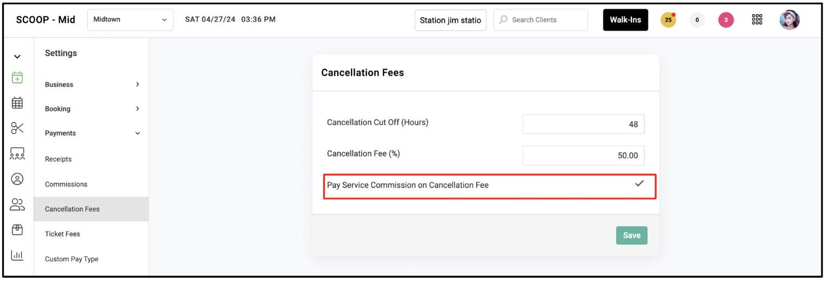The width and height of the screenshot is (828, 282).
Task: Click the Cancellation Cut Off hours field
Action: coord(583,124)
